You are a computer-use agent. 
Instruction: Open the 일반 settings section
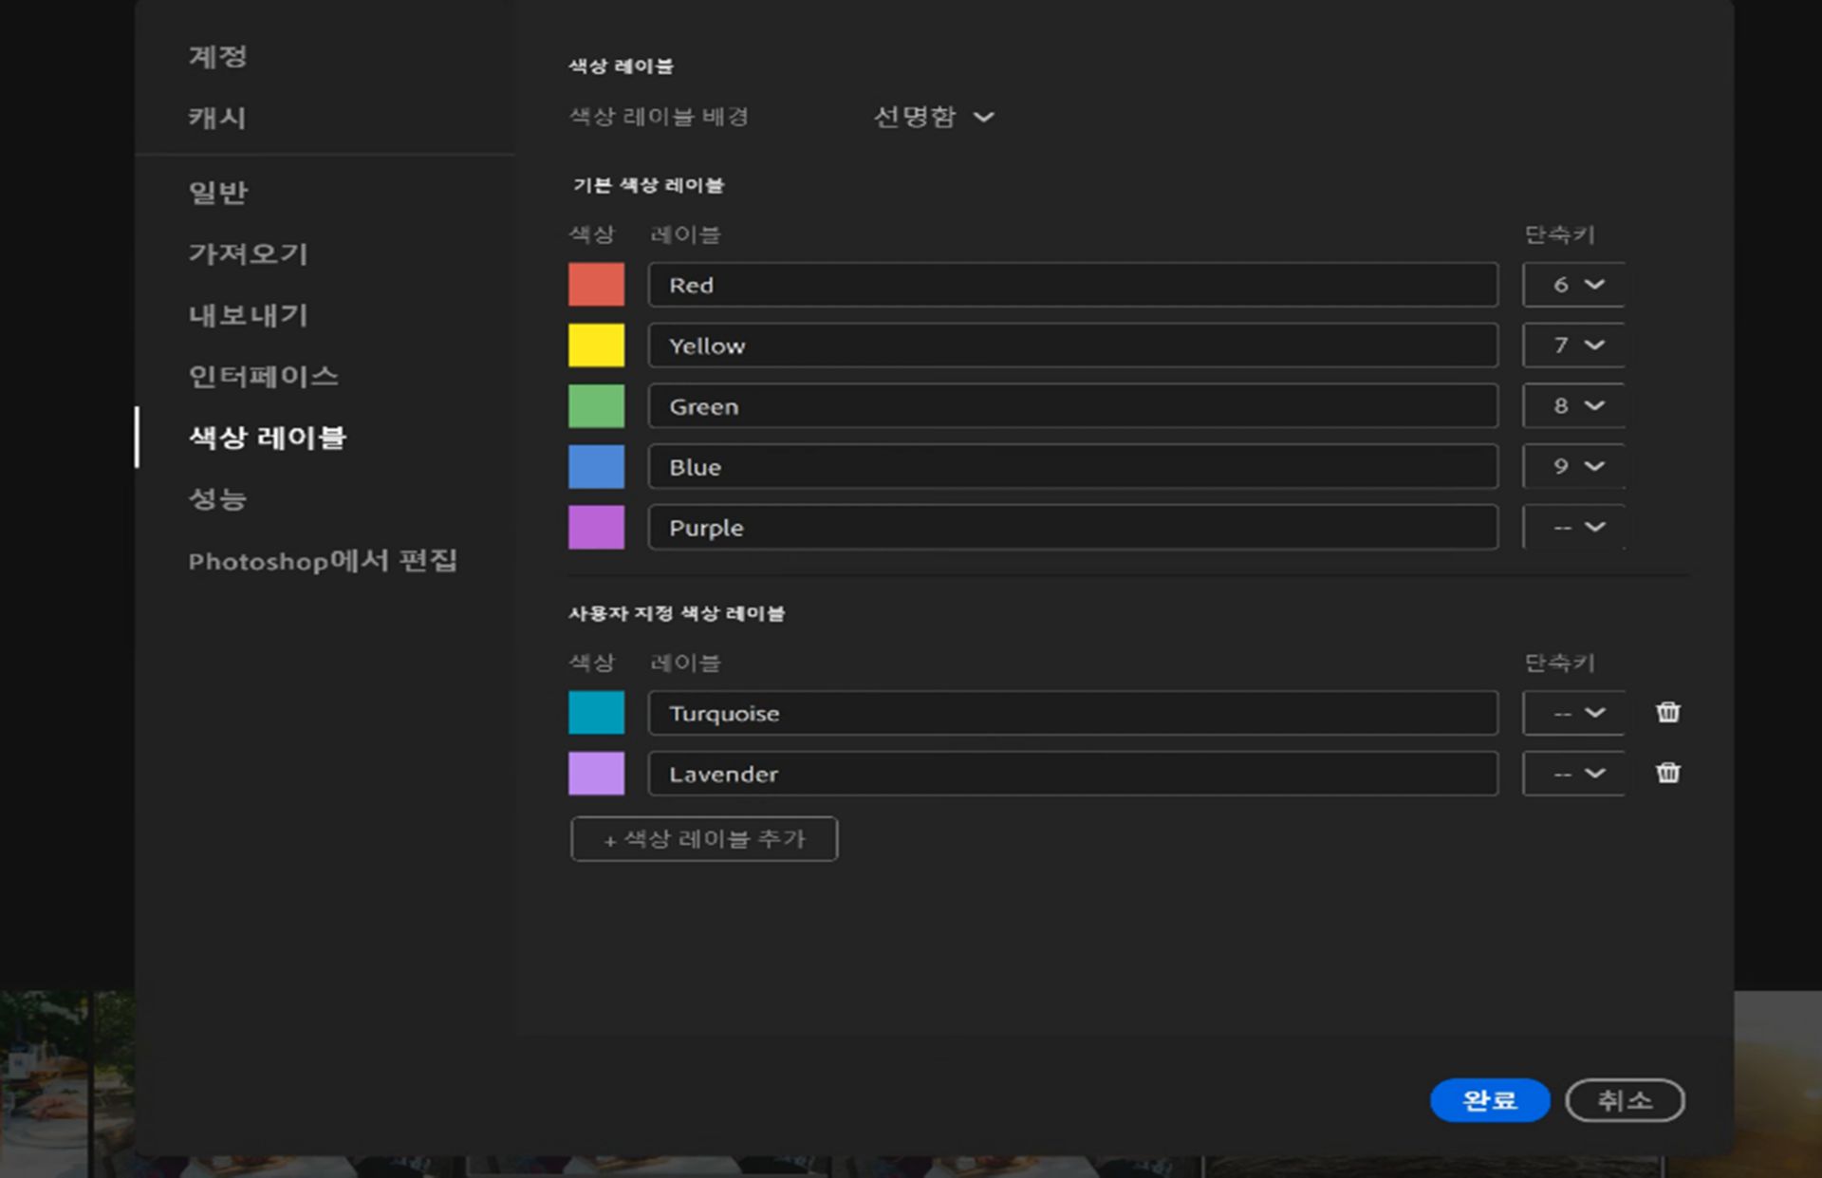coord(218,193)
